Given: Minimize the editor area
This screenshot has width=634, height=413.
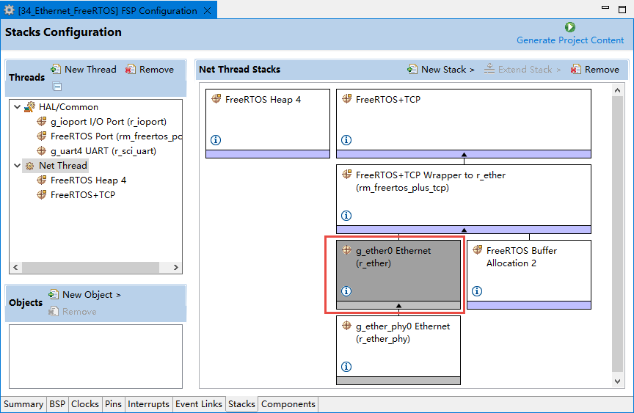Looking at the screenshot, I should (x=605, y=7).
